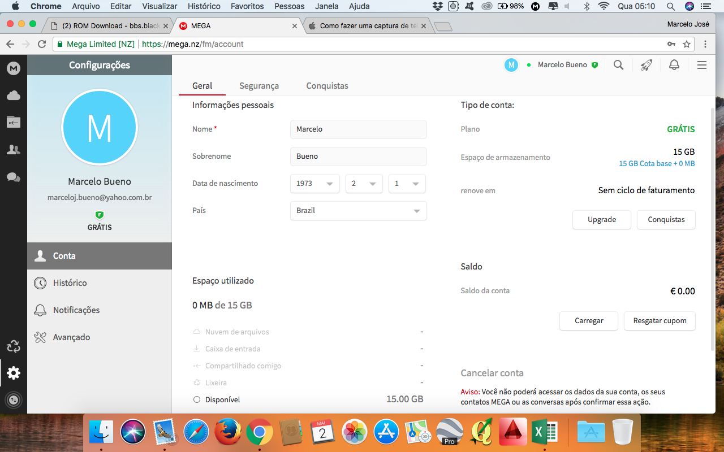Viewport: 724px width, 452px height.
Task: Click the search magnifier in MEGA header
Action: pyautogui.click(x=619, y=65)
